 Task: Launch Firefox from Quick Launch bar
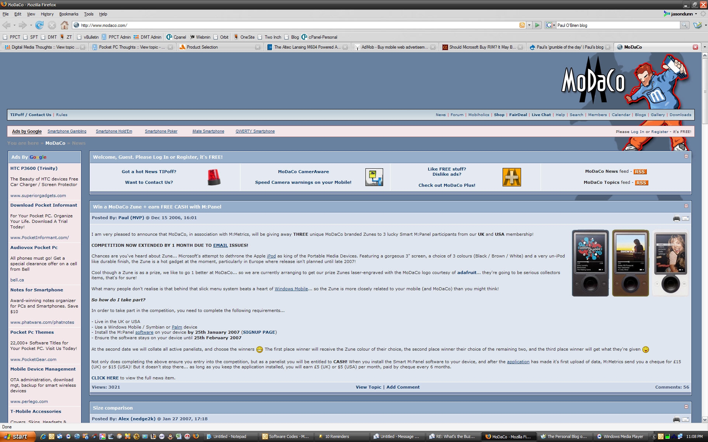tap(196, 436)
